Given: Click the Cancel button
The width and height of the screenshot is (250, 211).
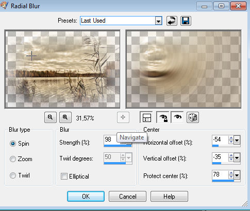Looking at the screenshot, I should click(x=128, y=197).
